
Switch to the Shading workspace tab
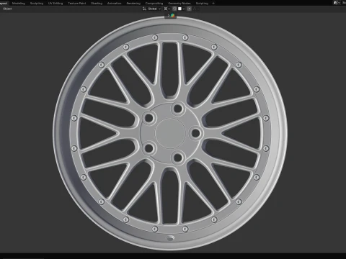pyautogui.click(x=97, y=4)
